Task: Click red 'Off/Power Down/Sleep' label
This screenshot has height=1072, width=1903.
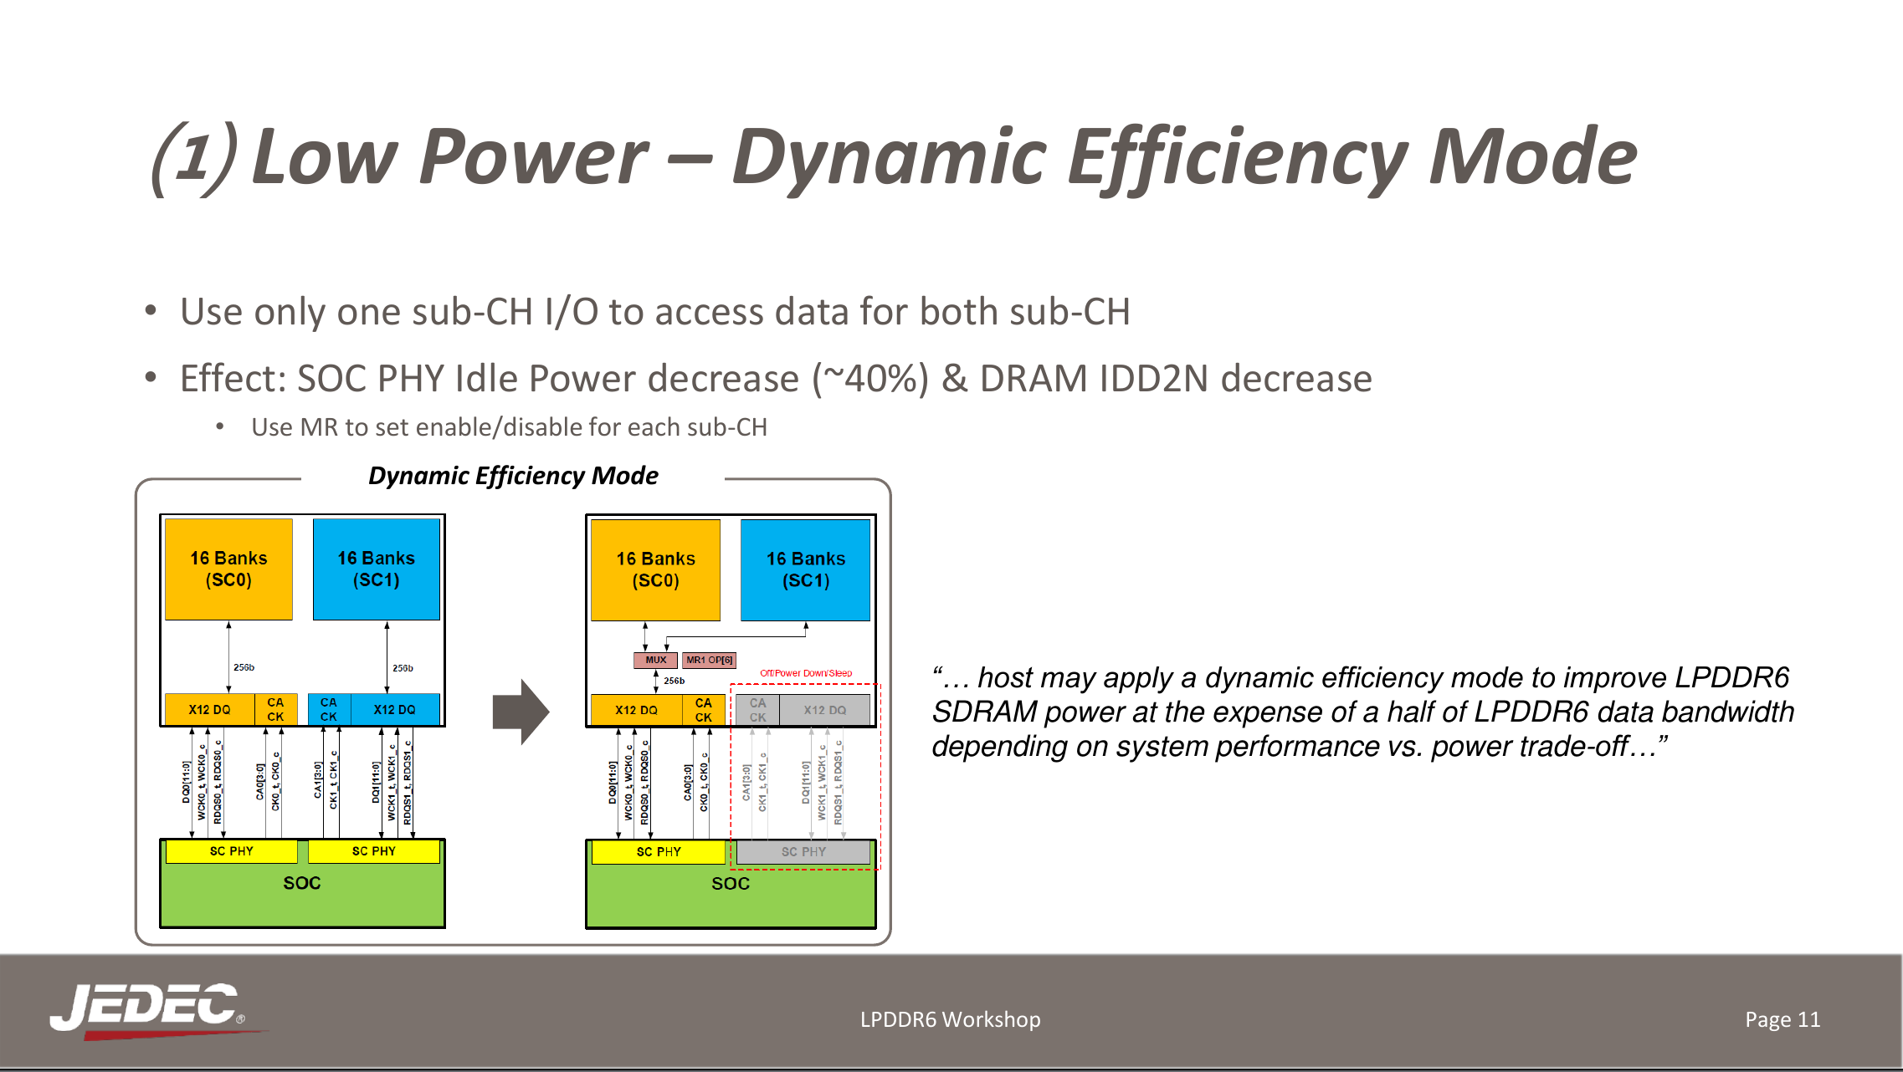Action: [x=805, y=673]
